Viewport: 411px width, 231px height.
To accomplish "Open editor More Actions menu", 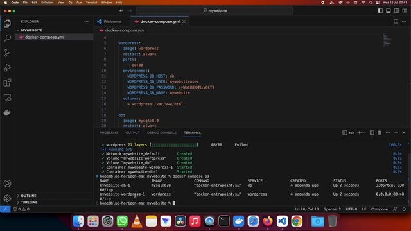I will 404,21.
